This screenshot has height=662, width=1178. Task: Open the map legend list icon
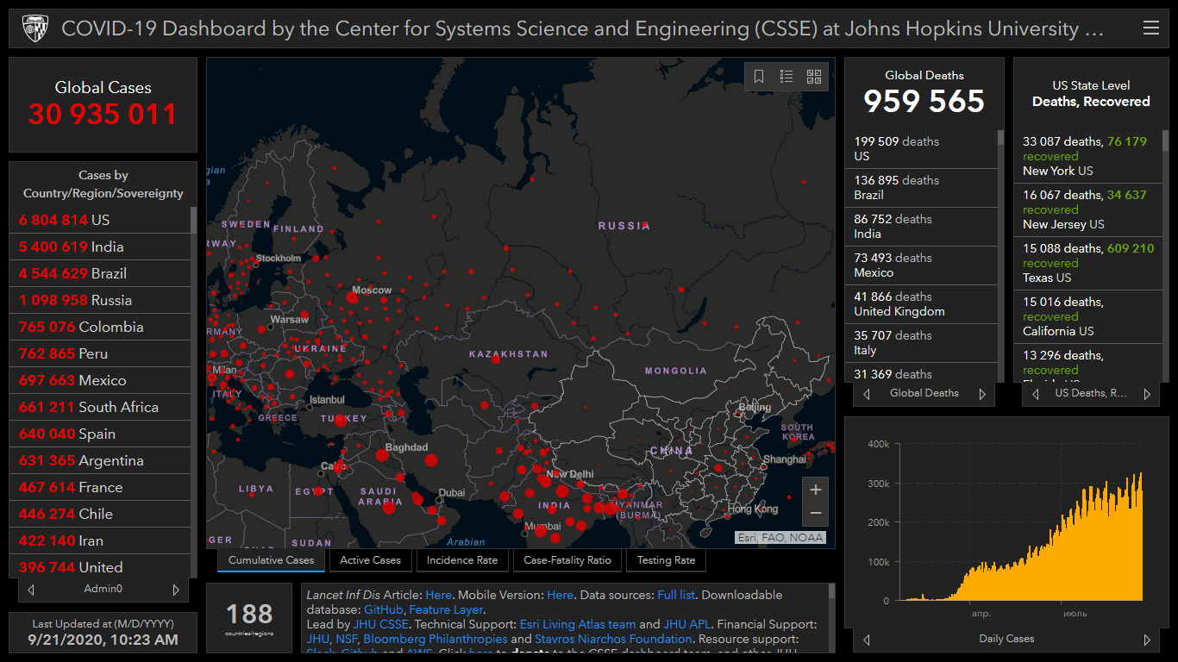(x=786, y=77)
